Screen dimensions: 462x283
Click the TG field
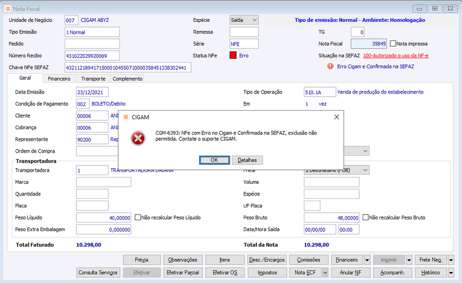pyautogui.click(x=357, y=32)
